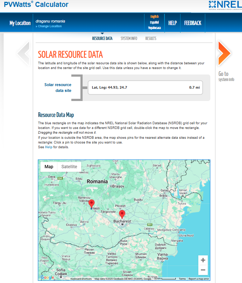The height and width of the screenshot is (283, 242).
Task: Zoom in on the map
Action: (x=203, y=260)
